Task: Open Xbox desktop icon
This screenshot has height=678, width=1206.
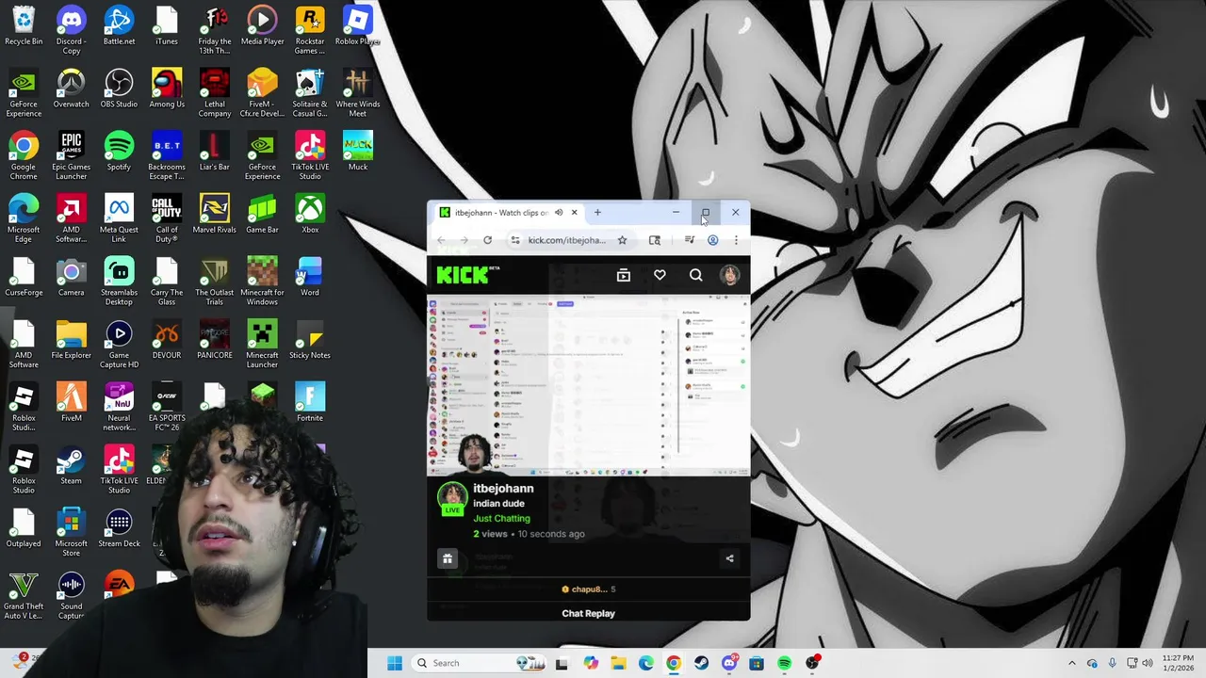Action: click(310, 214)
